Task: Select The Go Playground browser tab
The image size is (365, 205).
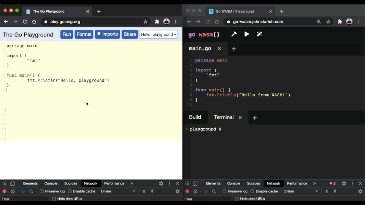Action: click(57, 11)
